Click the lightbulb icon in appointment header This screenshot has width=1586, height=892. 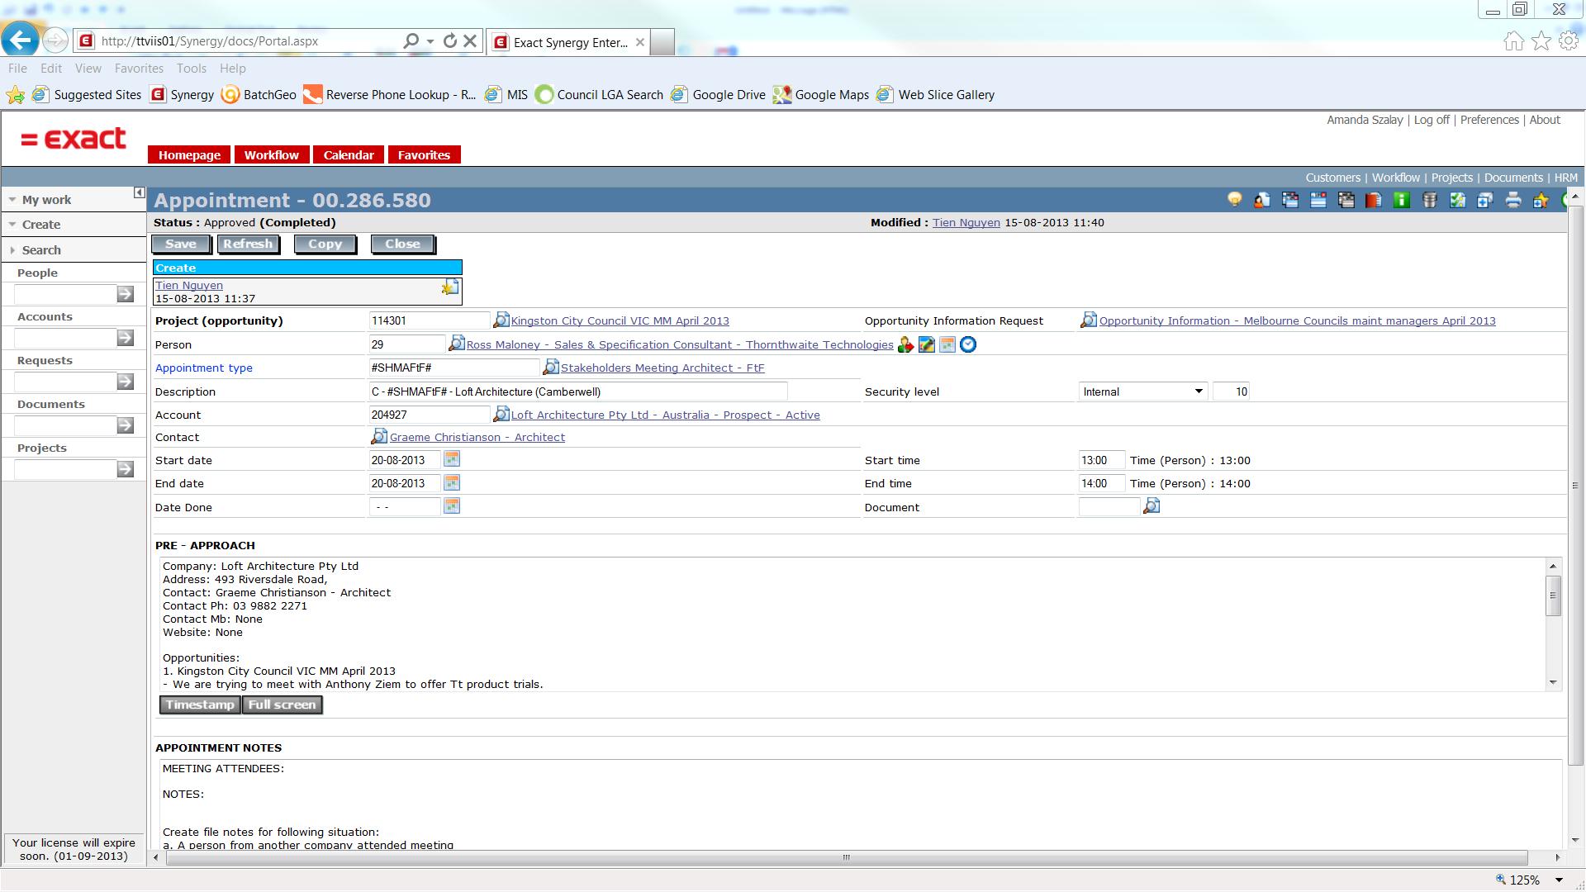(x=1234, y=200)
